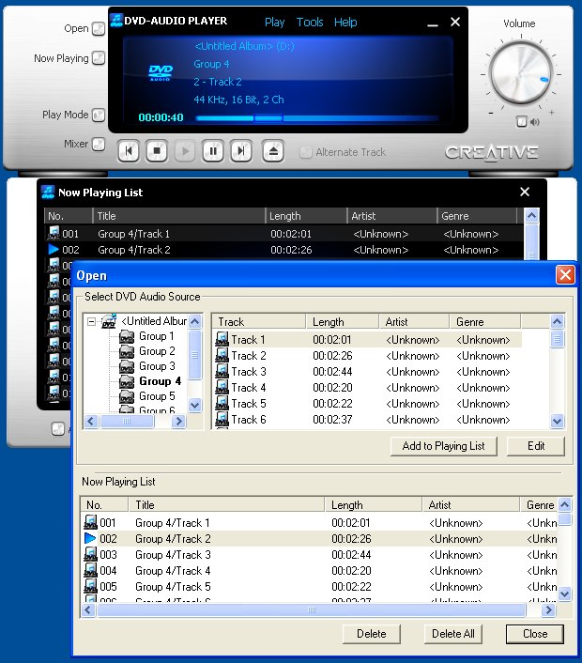Click down arrow of track list scrollbar
Viewport: 582px width, 663px height.
coord(557,421)
